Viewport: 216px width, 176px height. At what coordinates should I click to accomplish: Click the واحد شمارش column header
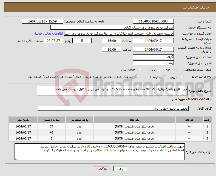coord(79,120)
